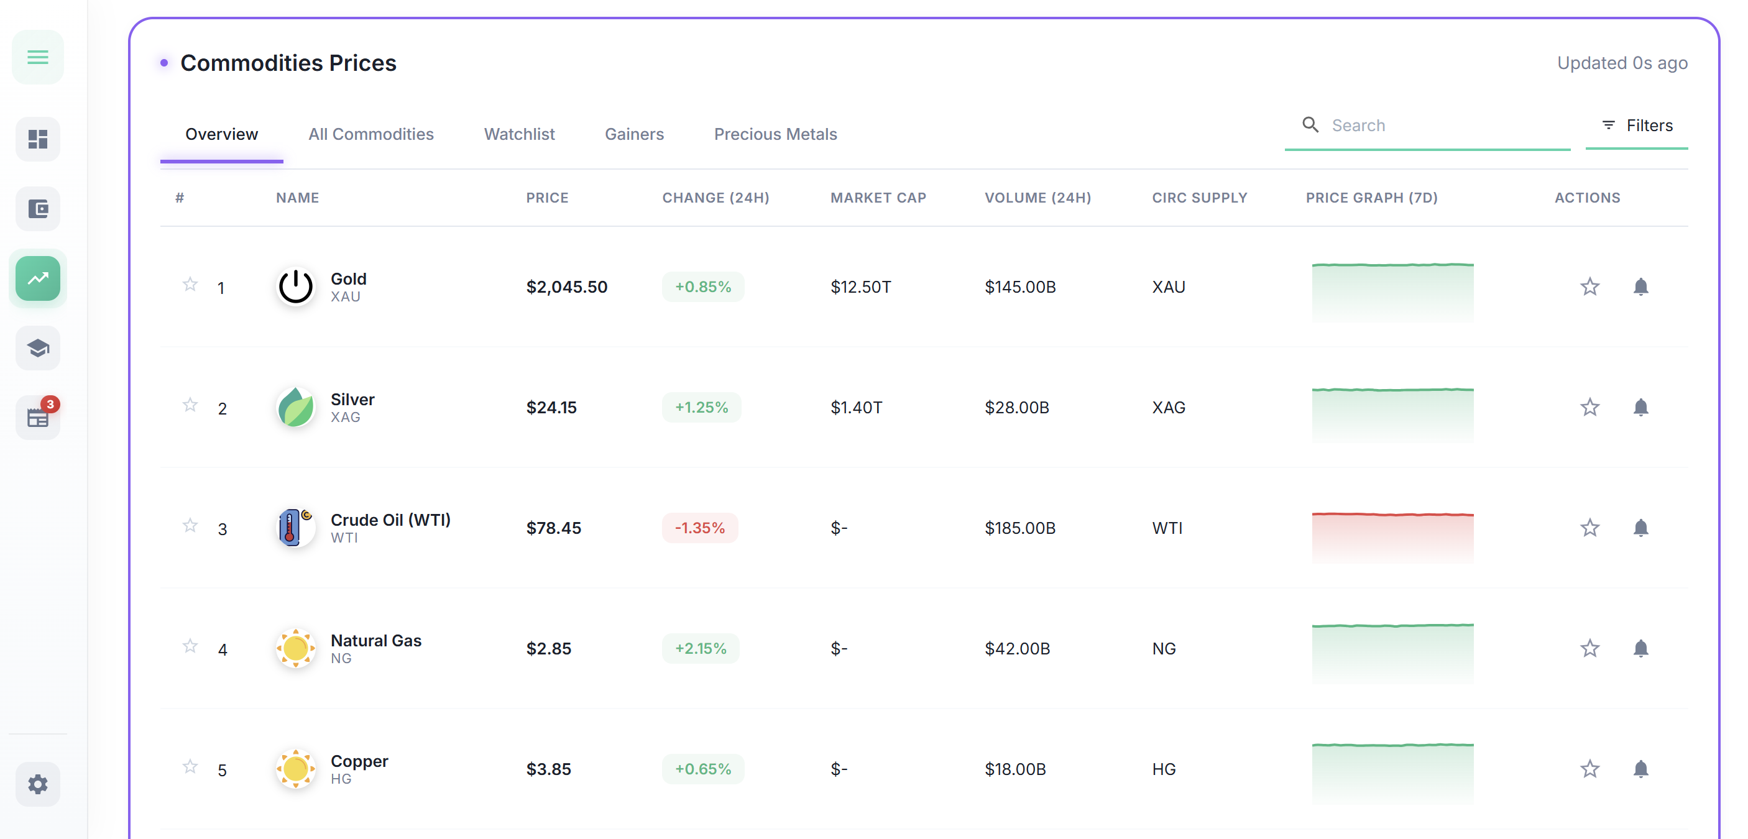Open Crude Oil (WTI) name link
Viewport: 1748px width, 839px height.
(x=390, y=520)
